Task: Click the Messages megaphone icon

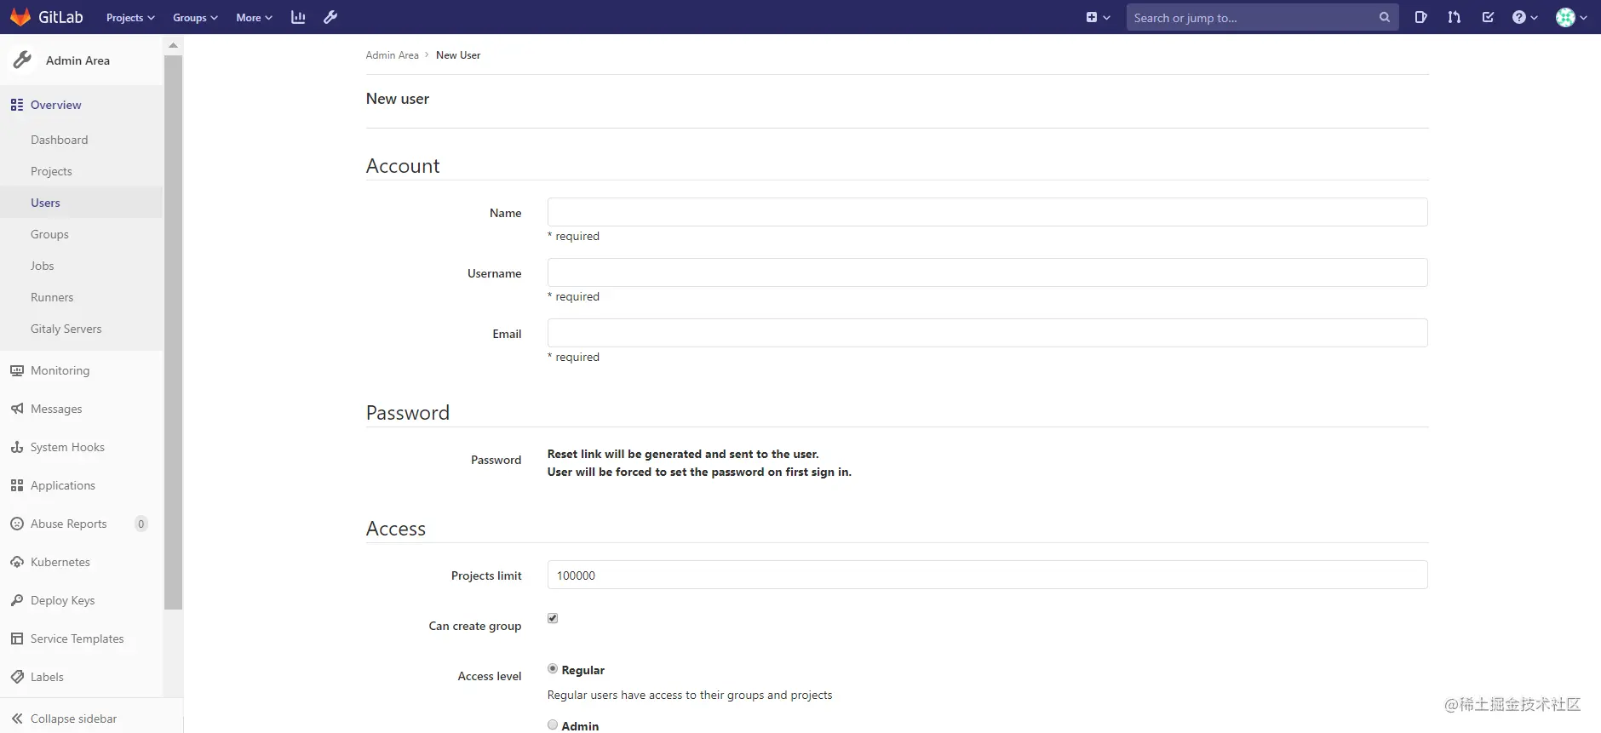Action: pos(17,409)
